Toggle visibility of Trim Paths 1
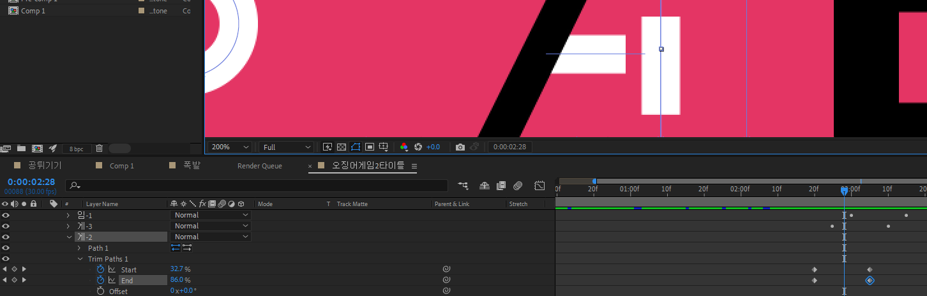Screen dimensions: 927x296 6,258
